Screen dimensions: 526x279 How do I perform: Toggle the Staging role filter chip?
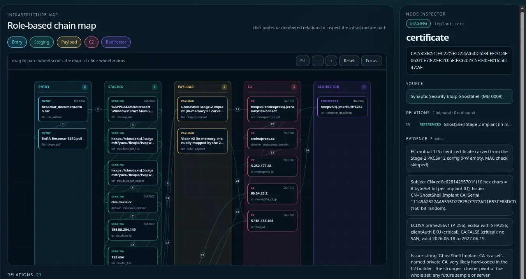(42, 42)
